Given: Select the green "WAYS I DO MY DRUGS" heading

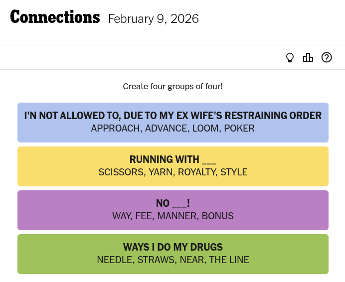Looking at the screenshot, I should tap(172, 247).
